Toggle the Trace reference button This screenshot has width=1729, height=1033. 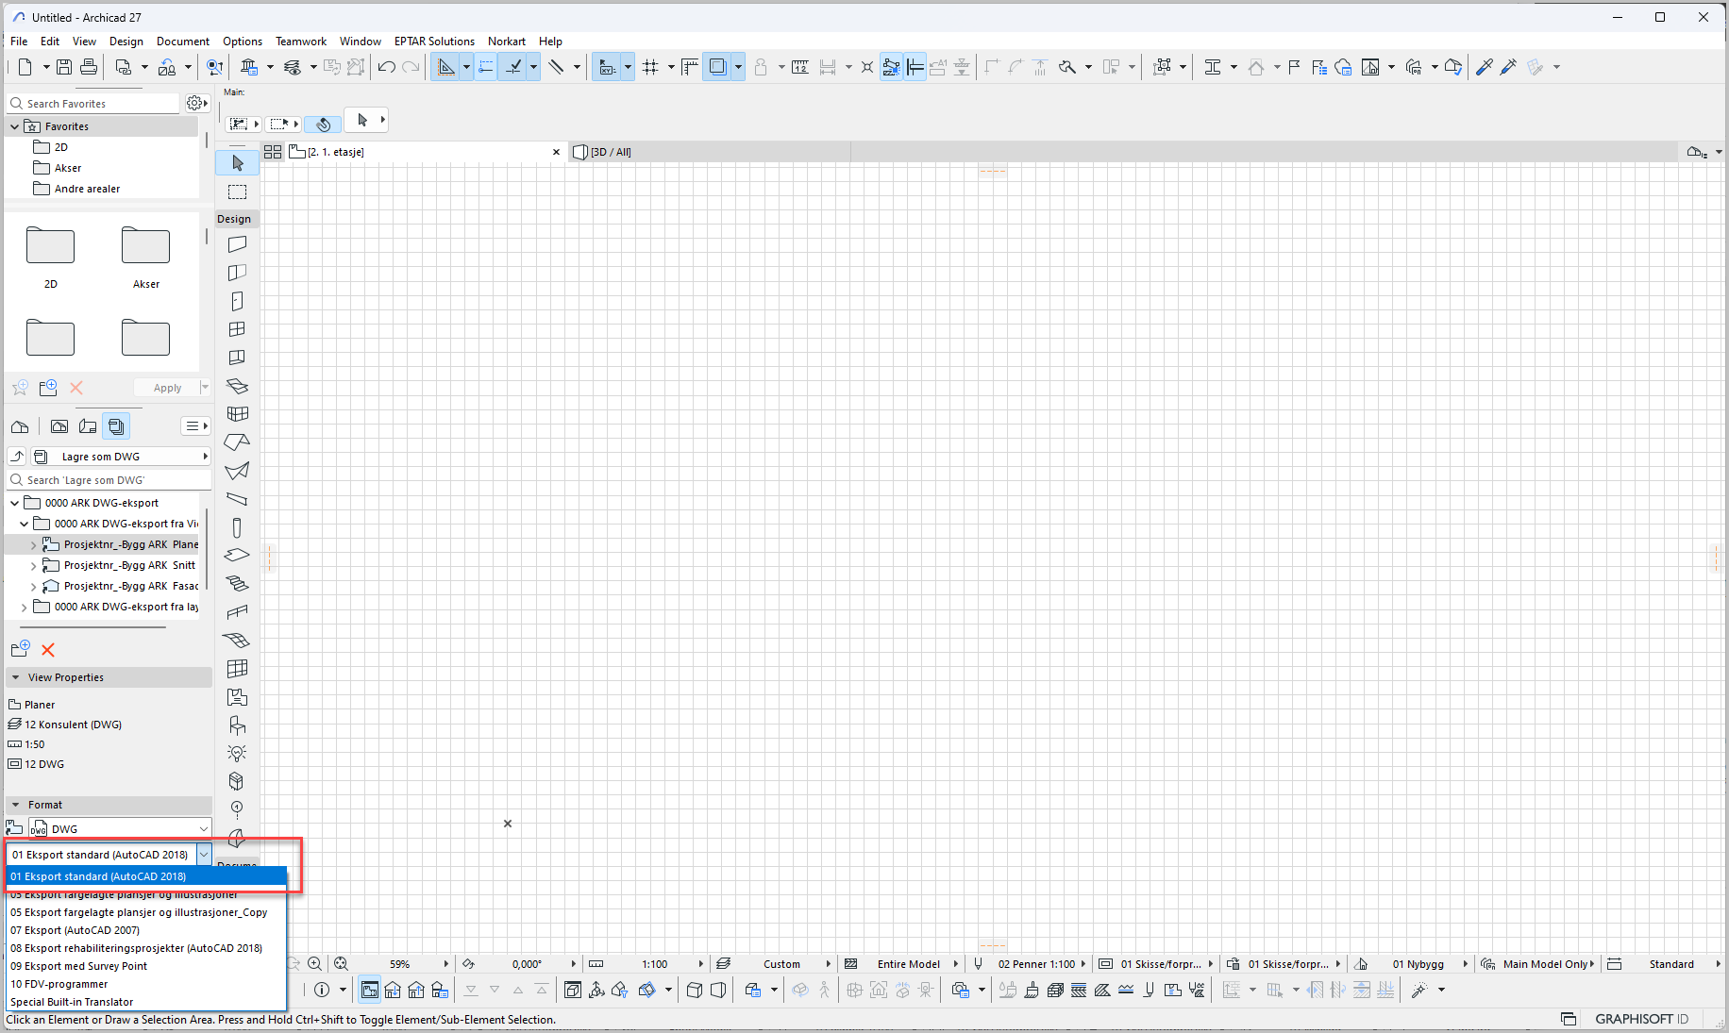[717, 67]
